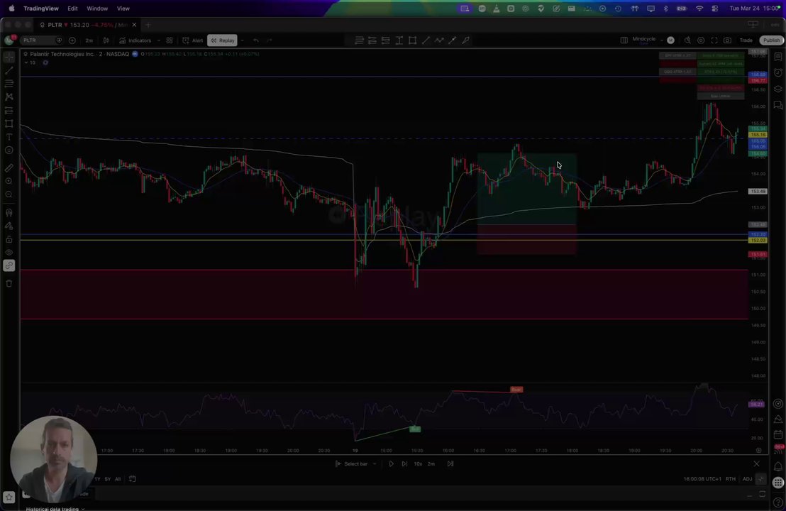Add a compare symbol with plus icon
786x511 pixels.
(x=72, y=40)
